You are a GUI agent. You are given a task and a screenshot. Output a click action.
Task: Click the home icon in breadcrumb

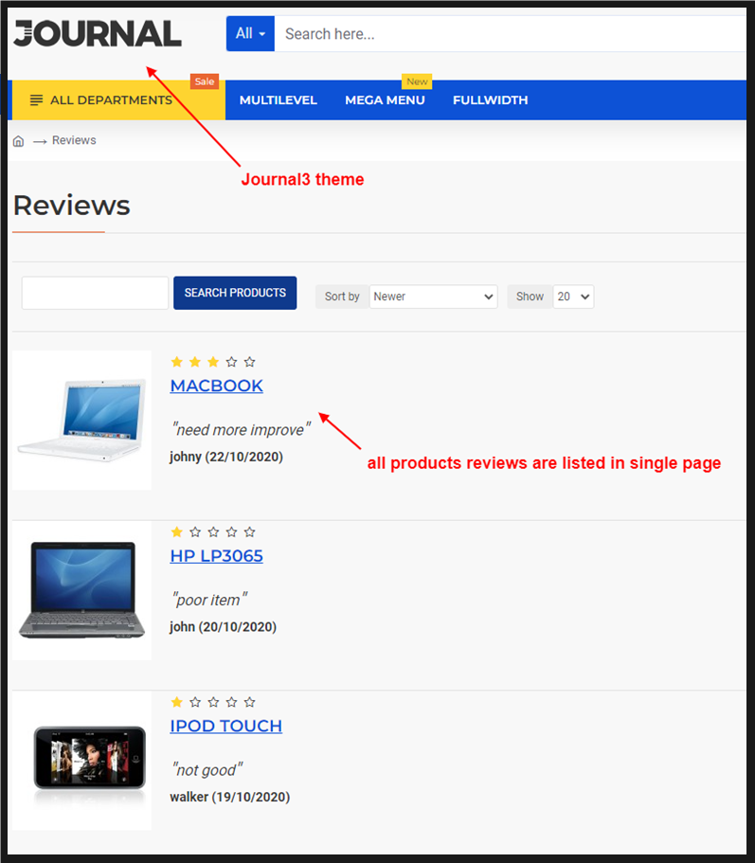(18, 141)
